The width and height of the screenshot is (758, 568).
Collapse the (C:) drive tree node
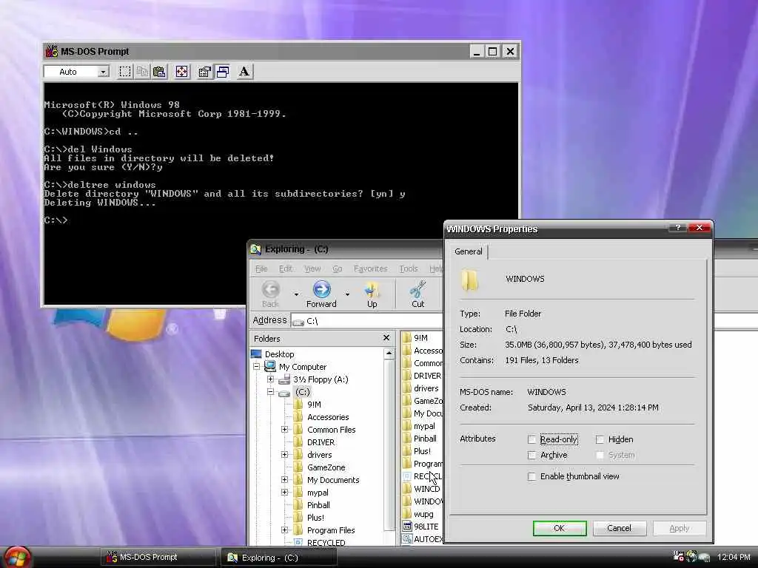271,392
